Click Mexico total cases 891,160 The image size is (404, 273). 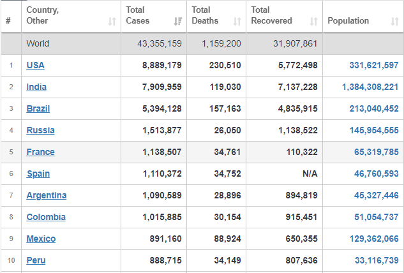(x=166, y=239)
